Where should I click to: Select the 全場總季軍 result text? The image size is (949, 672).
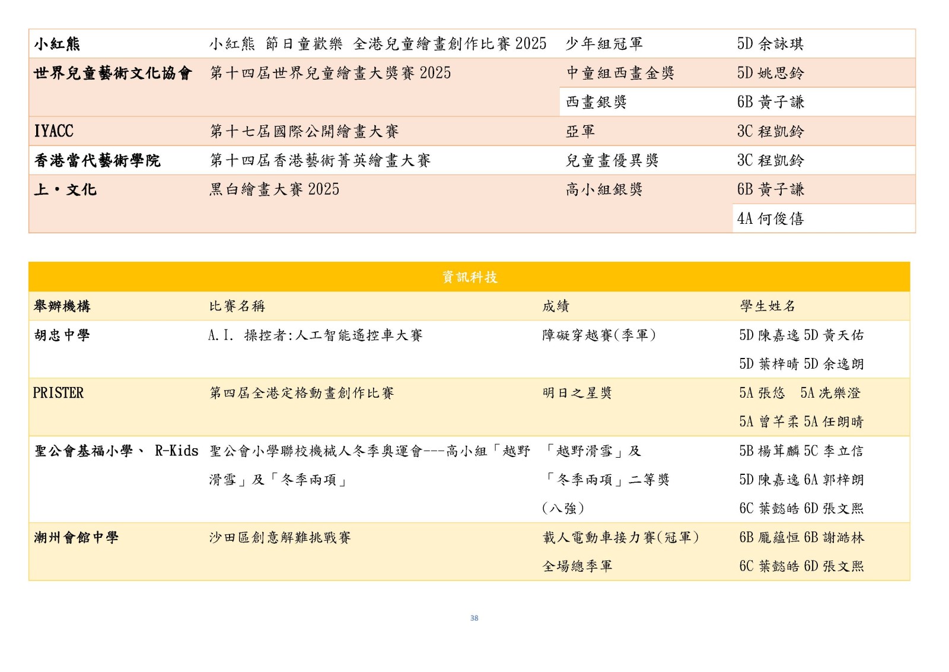tap(577, 566)
